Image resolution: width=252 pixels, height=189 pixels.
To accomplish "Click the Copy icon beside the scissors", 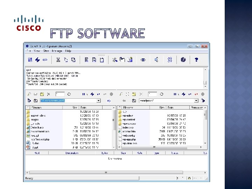I will [x=66, y=60].
